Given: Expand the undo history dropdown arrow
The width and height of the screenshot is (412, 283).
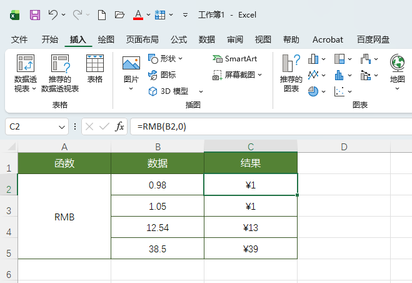Looking at the screenshot, I should (64, 15).
